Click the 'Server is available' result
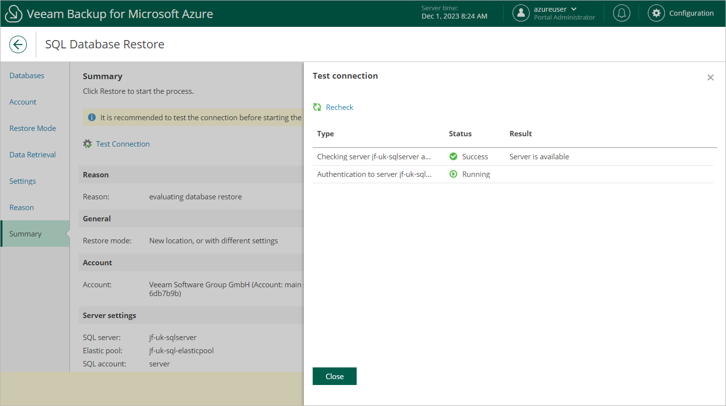 click(539, 157)
